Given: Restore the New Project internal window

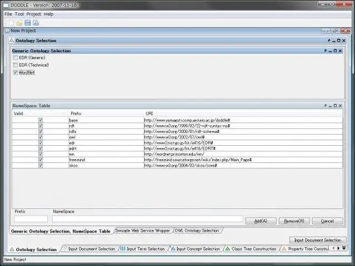Looking at the screenshot, I should click(x=335, y=31).
